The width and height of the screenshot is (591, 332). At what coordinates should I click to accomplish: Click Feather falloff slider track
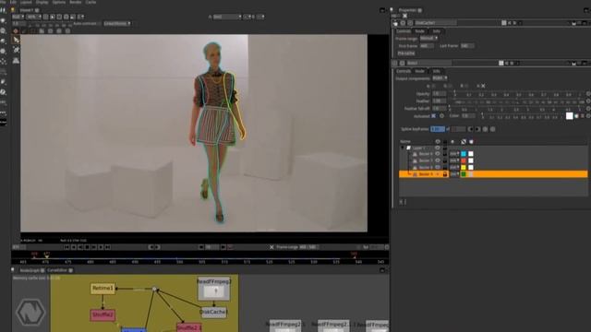click(517, 109)
